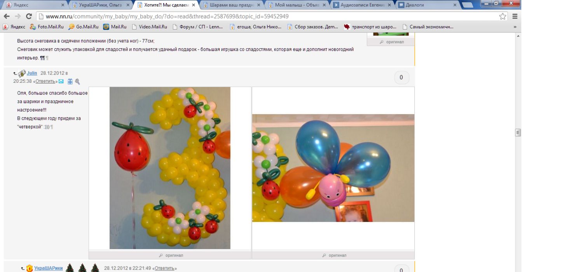Go forward with browser Forward arrow

[17, 16]
